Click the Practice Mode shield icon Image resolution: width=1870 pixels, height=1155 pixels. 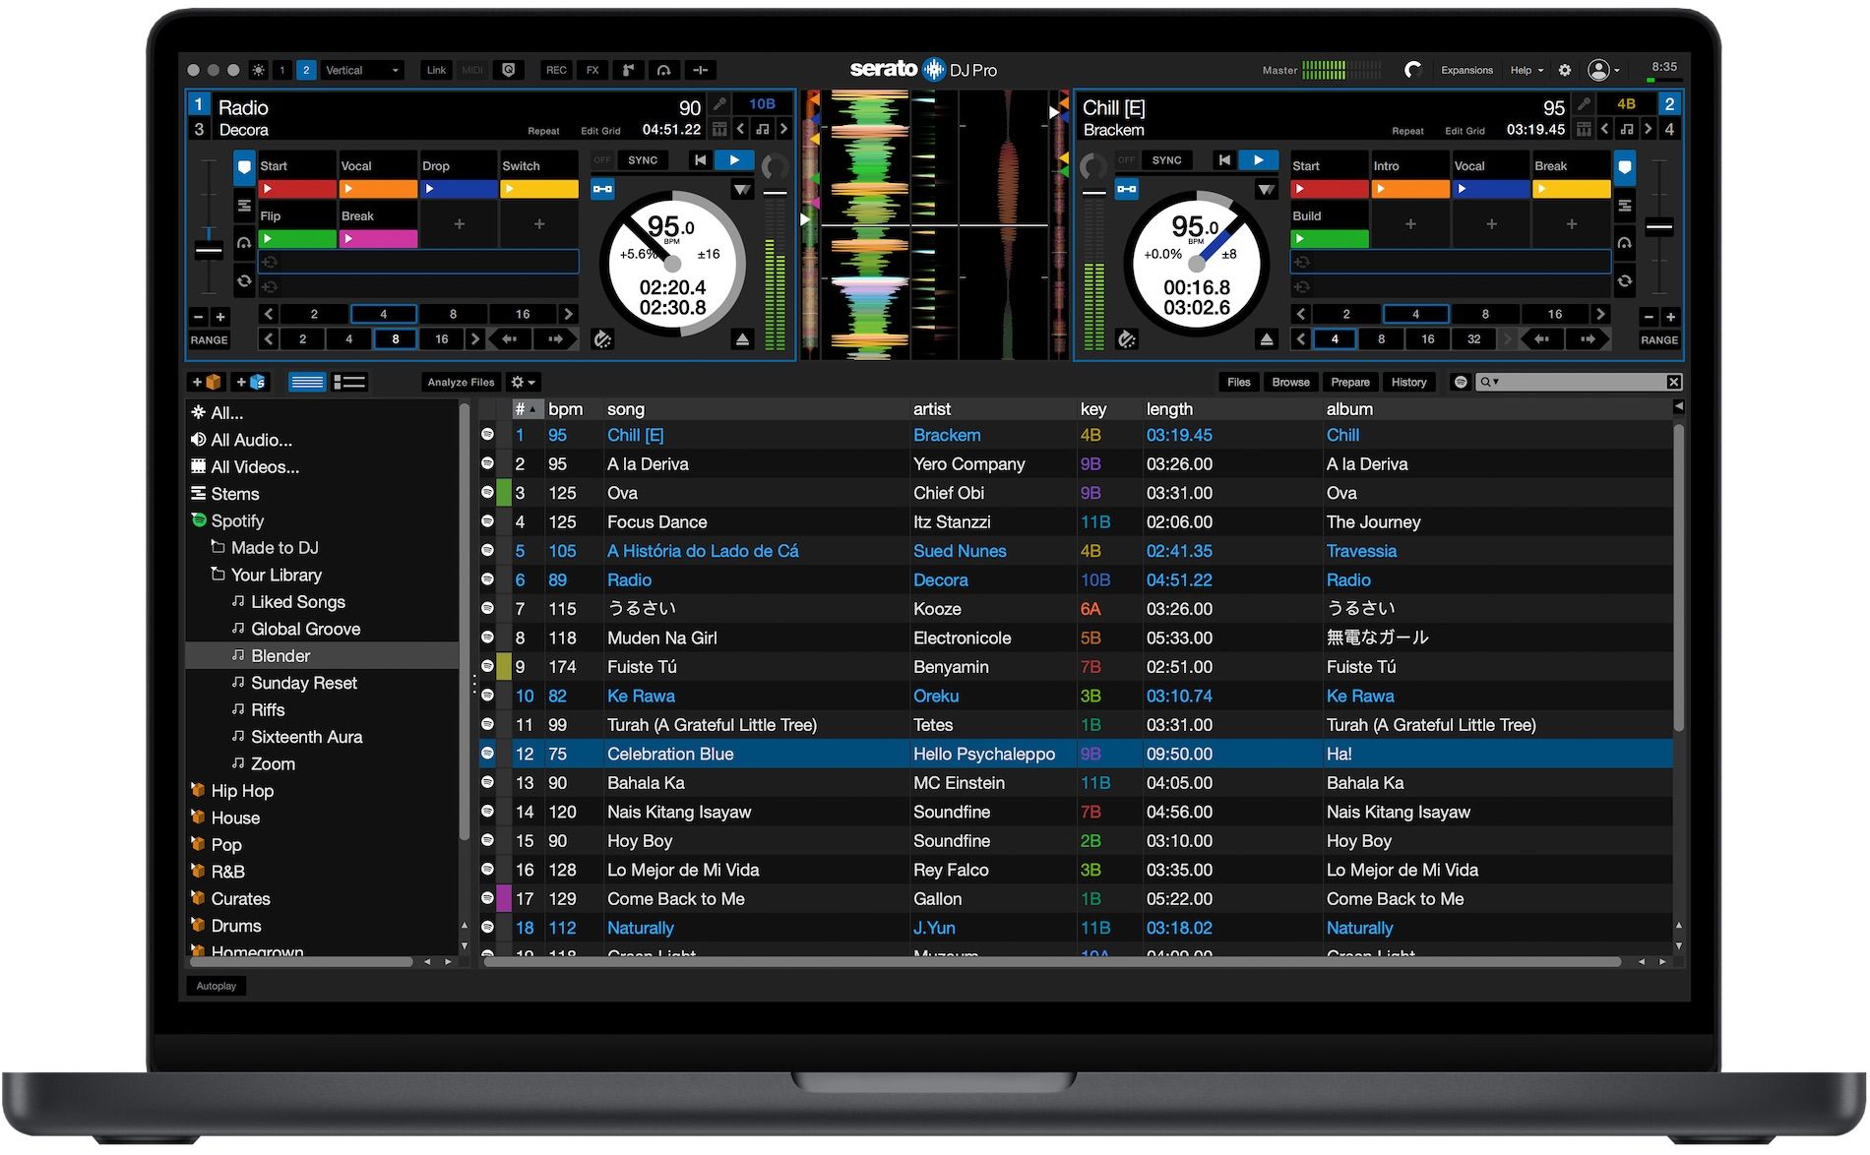click(509, 70)
